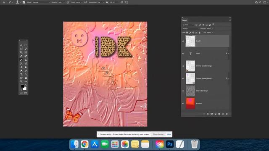This screenshot has height=151, width=269.
Task: Select the Frame tool
Action: pyautogui.click(x=26, y=52)
